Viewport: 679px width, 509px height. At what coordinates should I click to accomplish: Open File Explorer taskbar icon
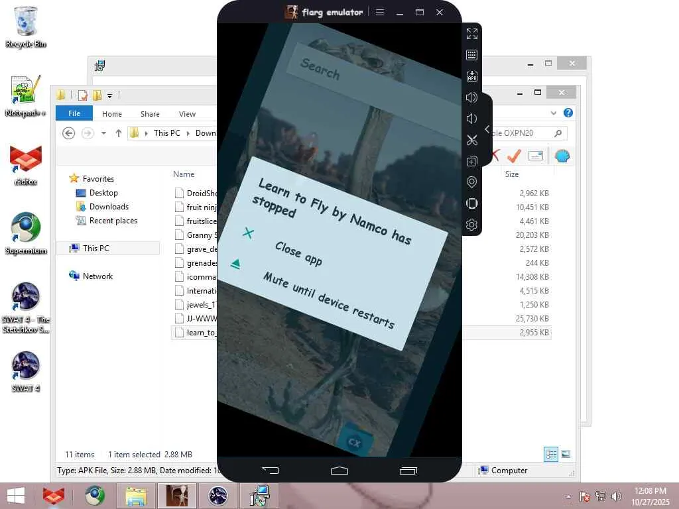tap(136, 496)
